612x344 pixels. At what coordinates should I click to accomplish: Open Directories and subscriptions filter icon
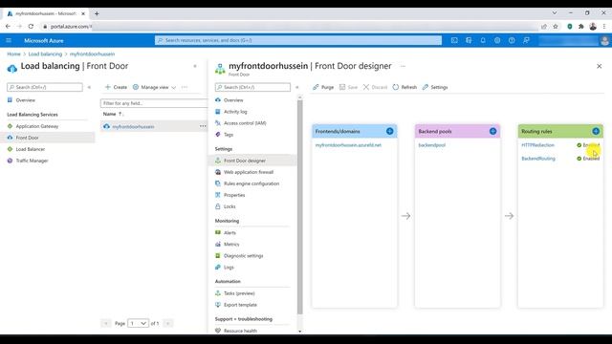469,40
